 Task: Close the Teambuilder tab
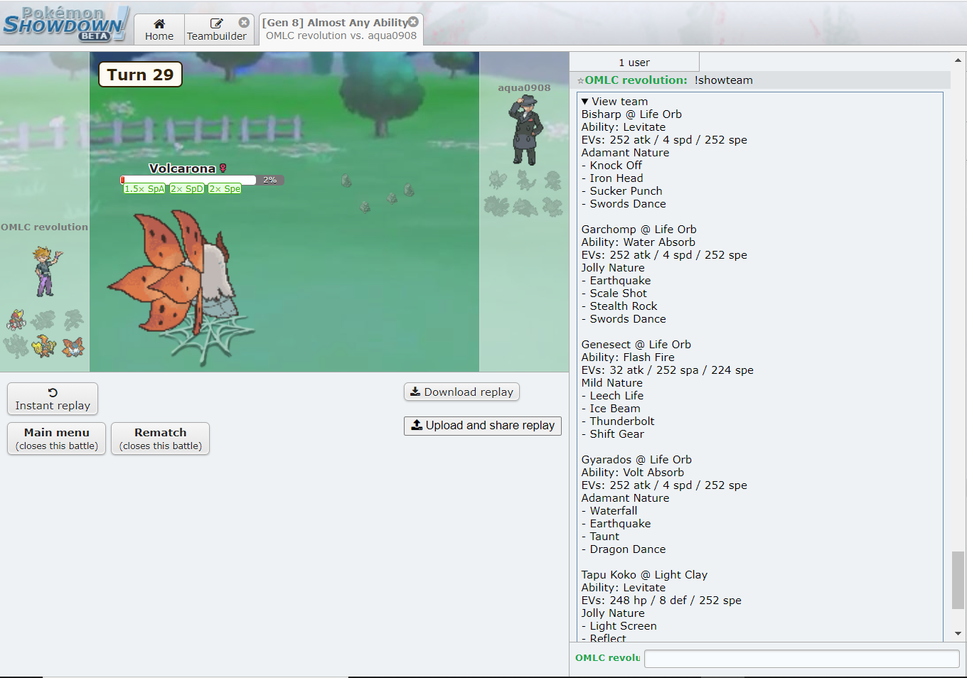click(x=244, y=23)
